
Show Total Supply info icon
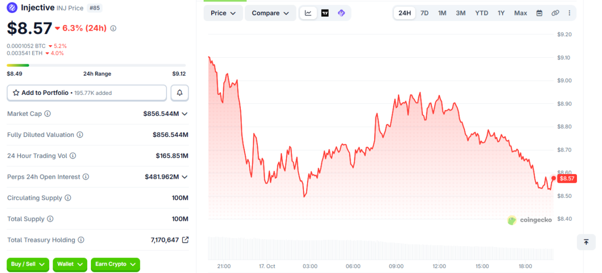tap(50, 219)
